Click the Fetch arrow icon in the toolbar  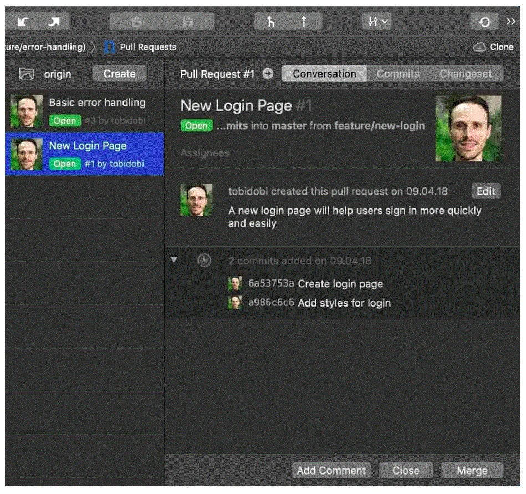coord(23,22)
